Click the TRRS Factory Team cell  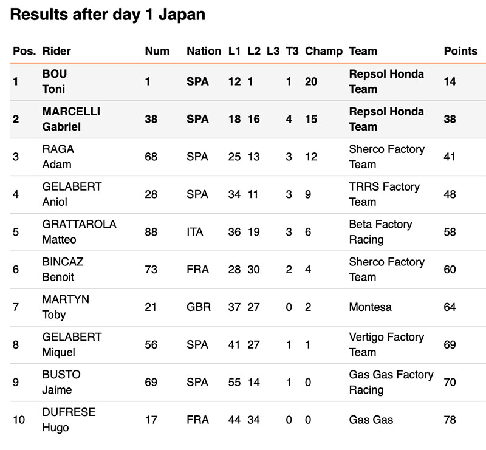click(384, 194)
